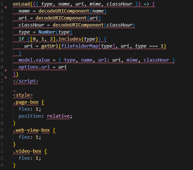This screenshot has width=193, height=170.
Task: Click on model.value assignment target
Action: 34,60
